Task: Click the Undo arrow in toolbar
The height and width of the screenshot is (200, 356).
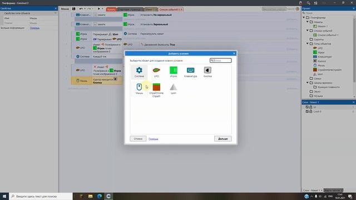Action: click(81, 9)
